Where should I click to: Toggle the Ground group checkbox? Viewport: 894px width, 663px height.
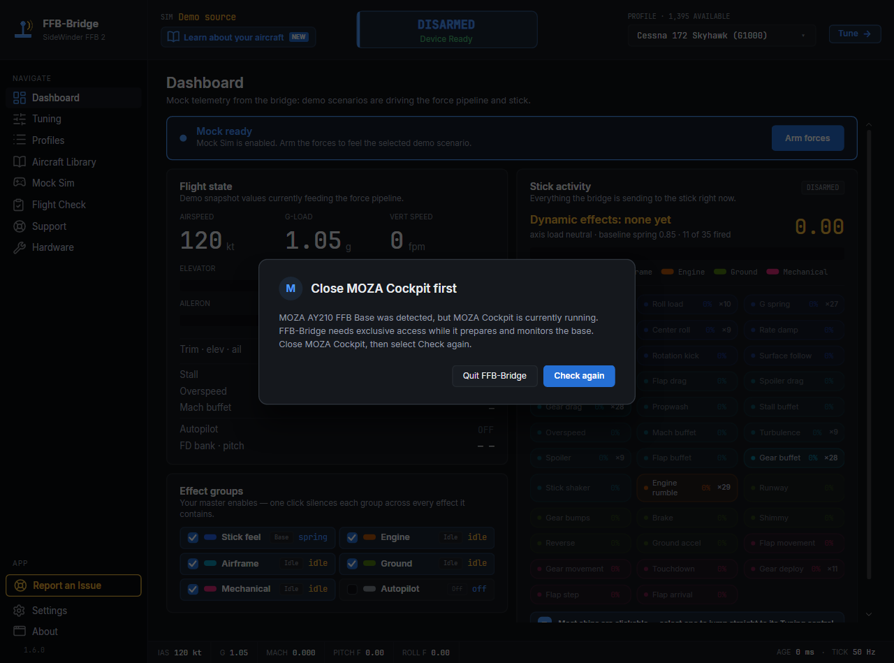(x=352, y=563)
